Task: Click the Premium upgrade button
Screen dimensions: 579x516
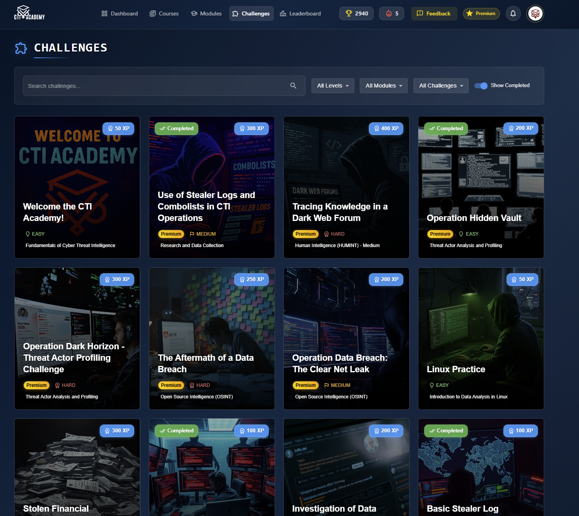Action: click(x=481, y=13)
